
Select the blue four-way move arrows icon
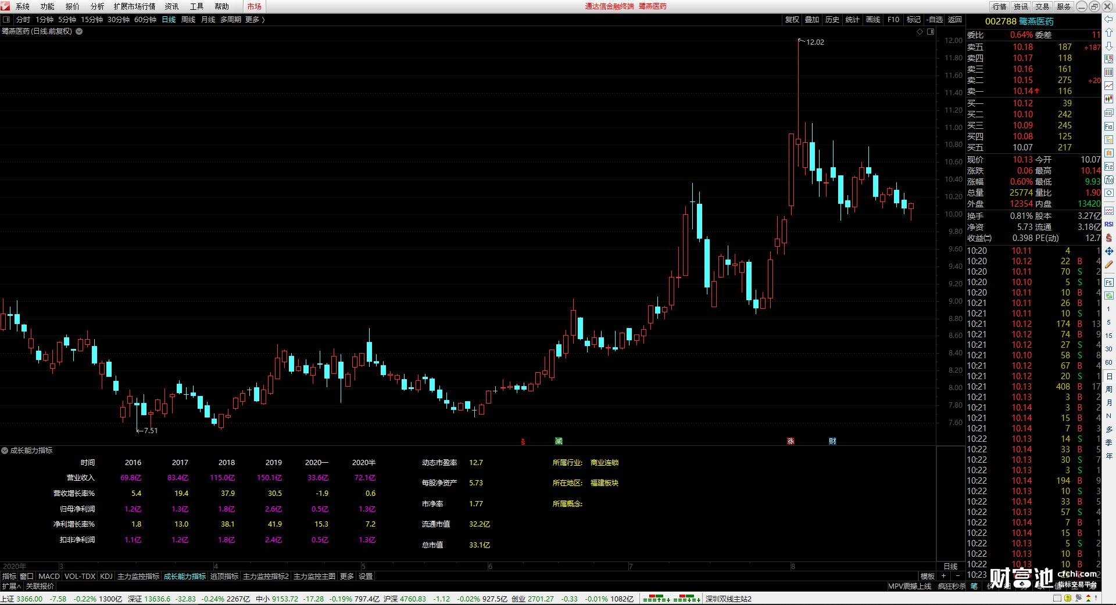click(1108, 251)
